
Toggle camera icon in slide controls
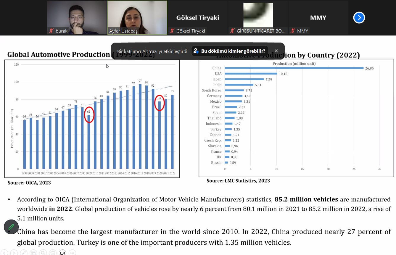click(x=62, y=253)
